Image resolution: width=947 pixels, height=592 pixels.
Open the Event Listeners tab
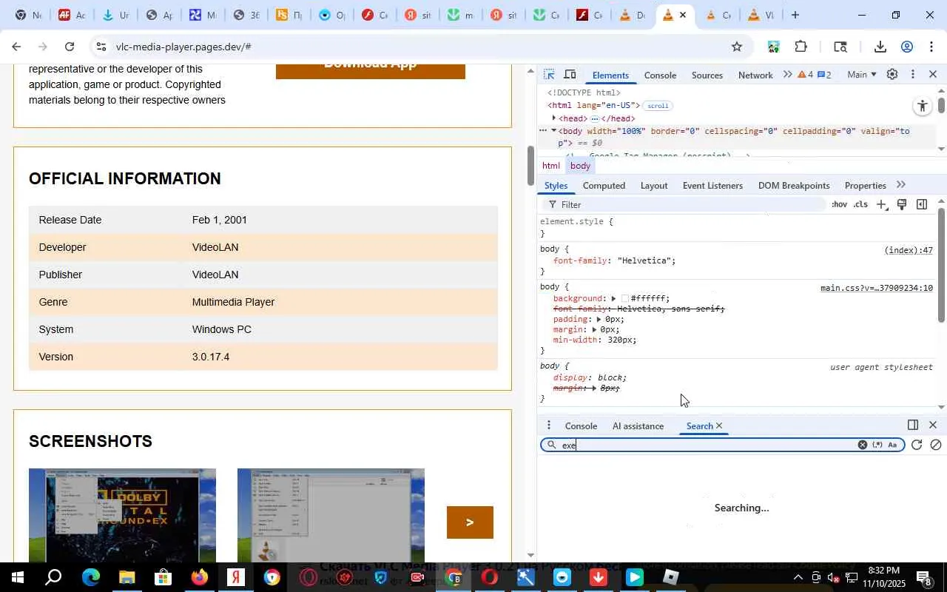click(x=712, y=186)
